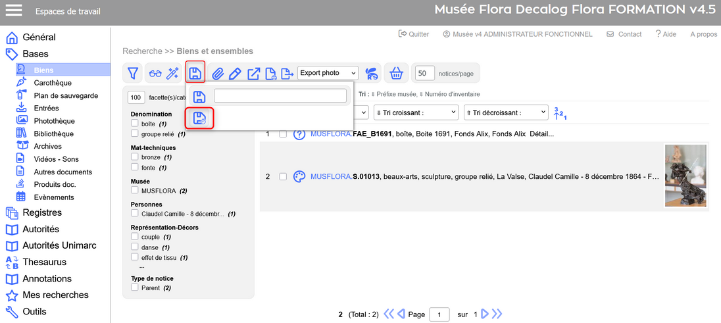Open the hamburger menu at top left
This screenshot has width=721, height=323.
click(x=14, y=11)
